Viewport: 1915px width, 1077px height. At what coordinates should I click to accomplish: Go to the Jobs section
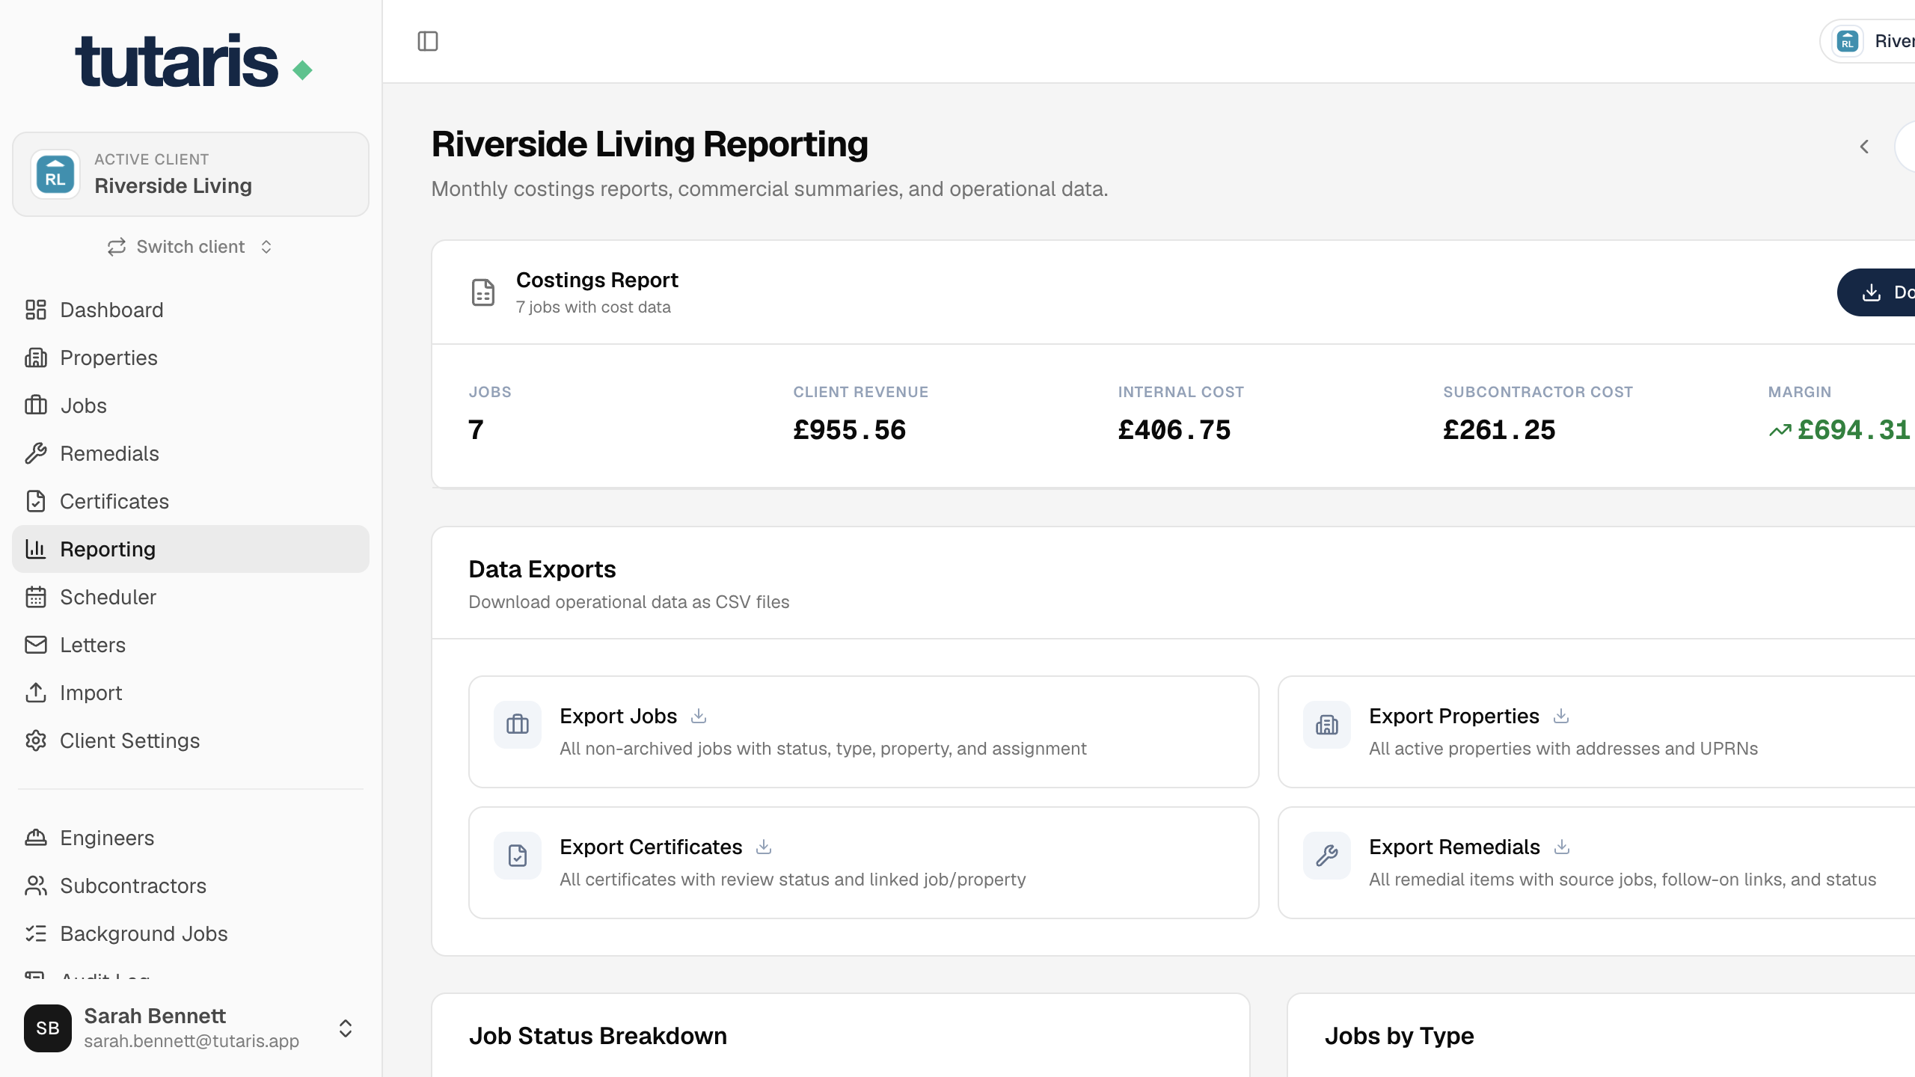191,405
